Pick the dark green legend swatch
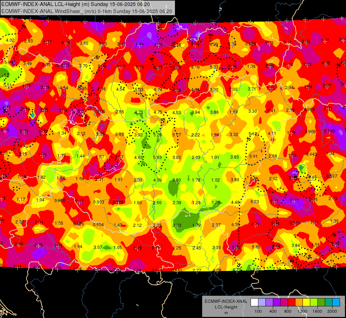Image resolution: width=346 pixels, height=318 pixels. tap(321, 302)
